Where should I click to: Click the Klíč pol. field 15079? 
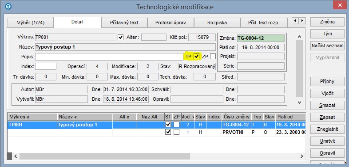pos(202,37)
